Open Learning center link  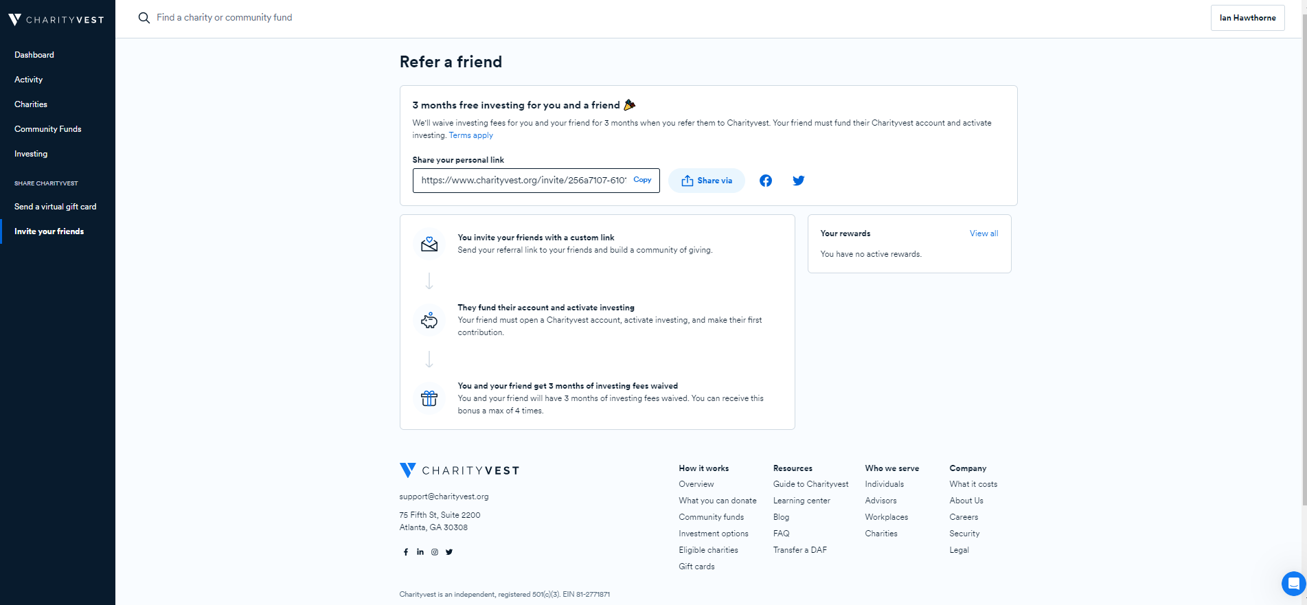(802, 501)
